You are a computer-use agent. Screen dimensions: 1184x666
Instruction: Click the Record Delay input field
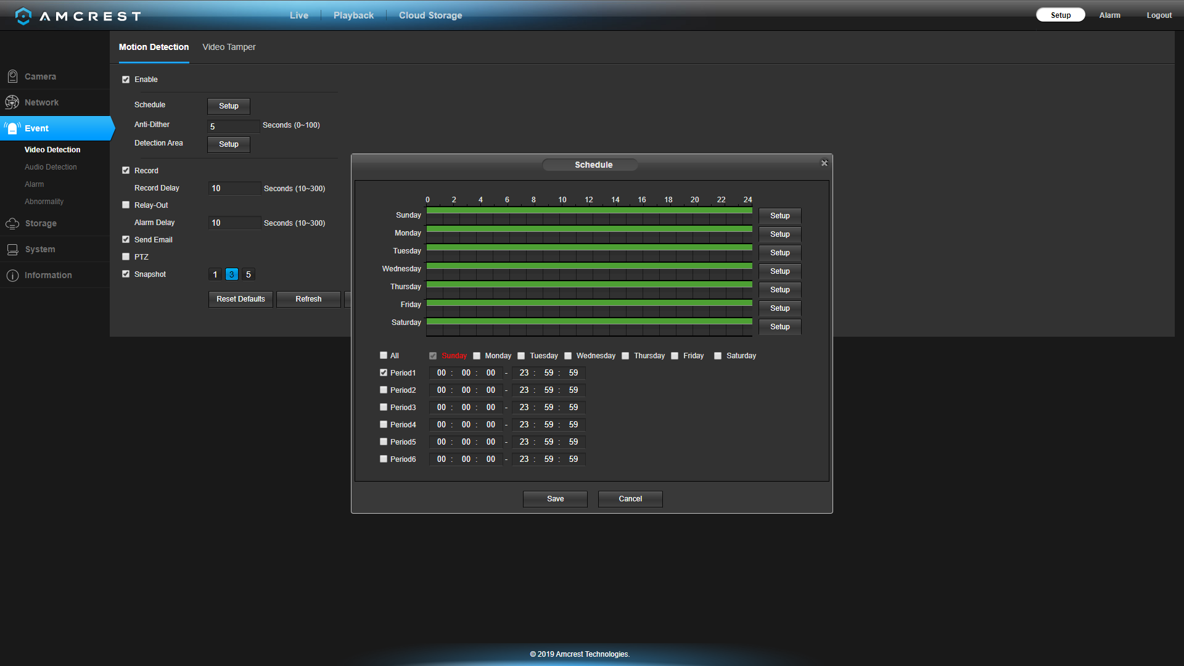[234, 188]
